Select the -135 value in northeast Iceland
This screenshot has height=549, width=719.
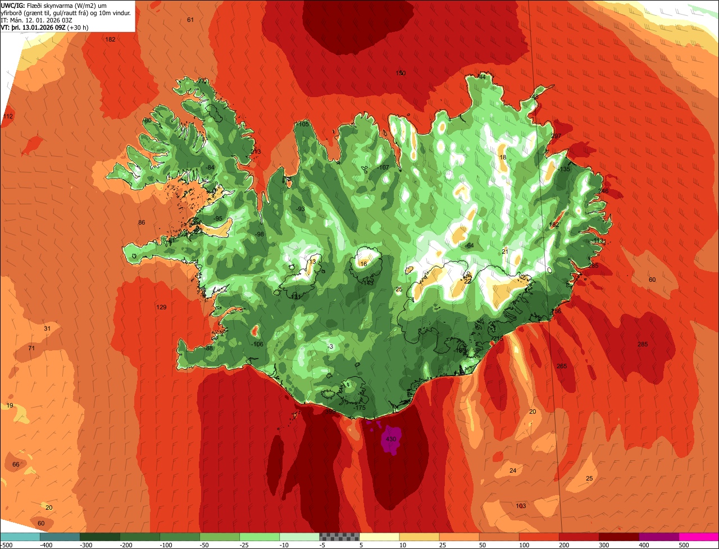(x=564, y=169)
